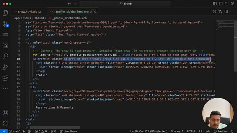237x133 pixels.
Task: Open changes compare icon in editor toolbar
Action: coord(220,11)
